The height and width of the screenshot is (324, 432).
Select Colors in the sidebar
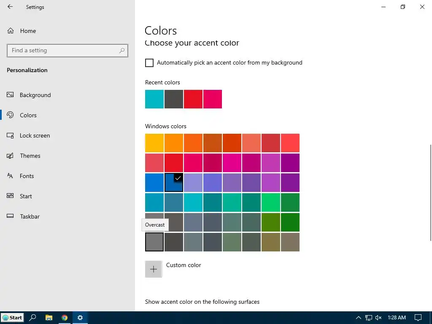point(28,115)
